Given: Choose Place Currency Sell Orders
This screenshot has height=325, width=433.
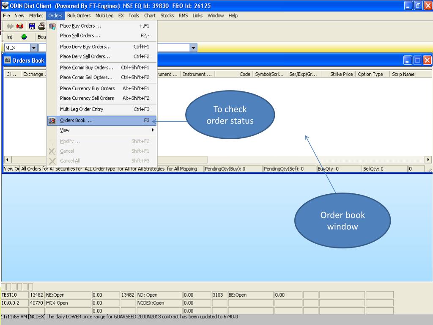Looking at the screenshot, I should [x=102, y=98].
